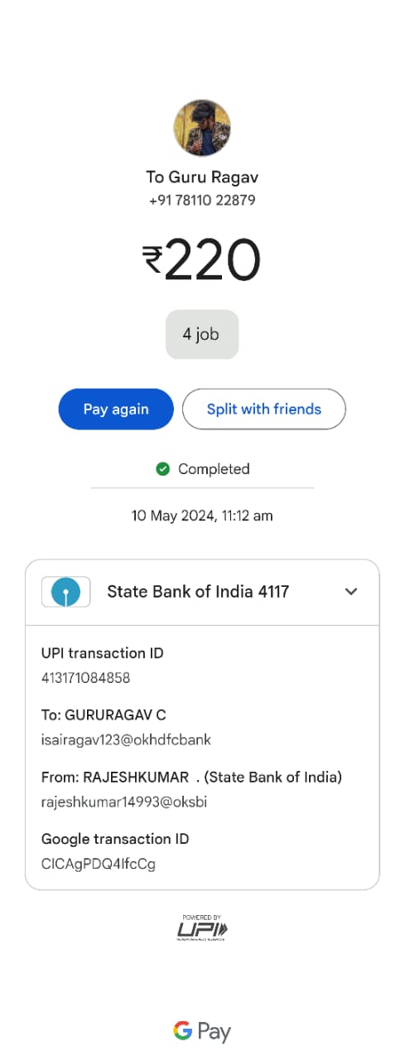This screenshot has height=1061, width=405.
Task: Click the green Completed checkmark icon
Action: 163,469
